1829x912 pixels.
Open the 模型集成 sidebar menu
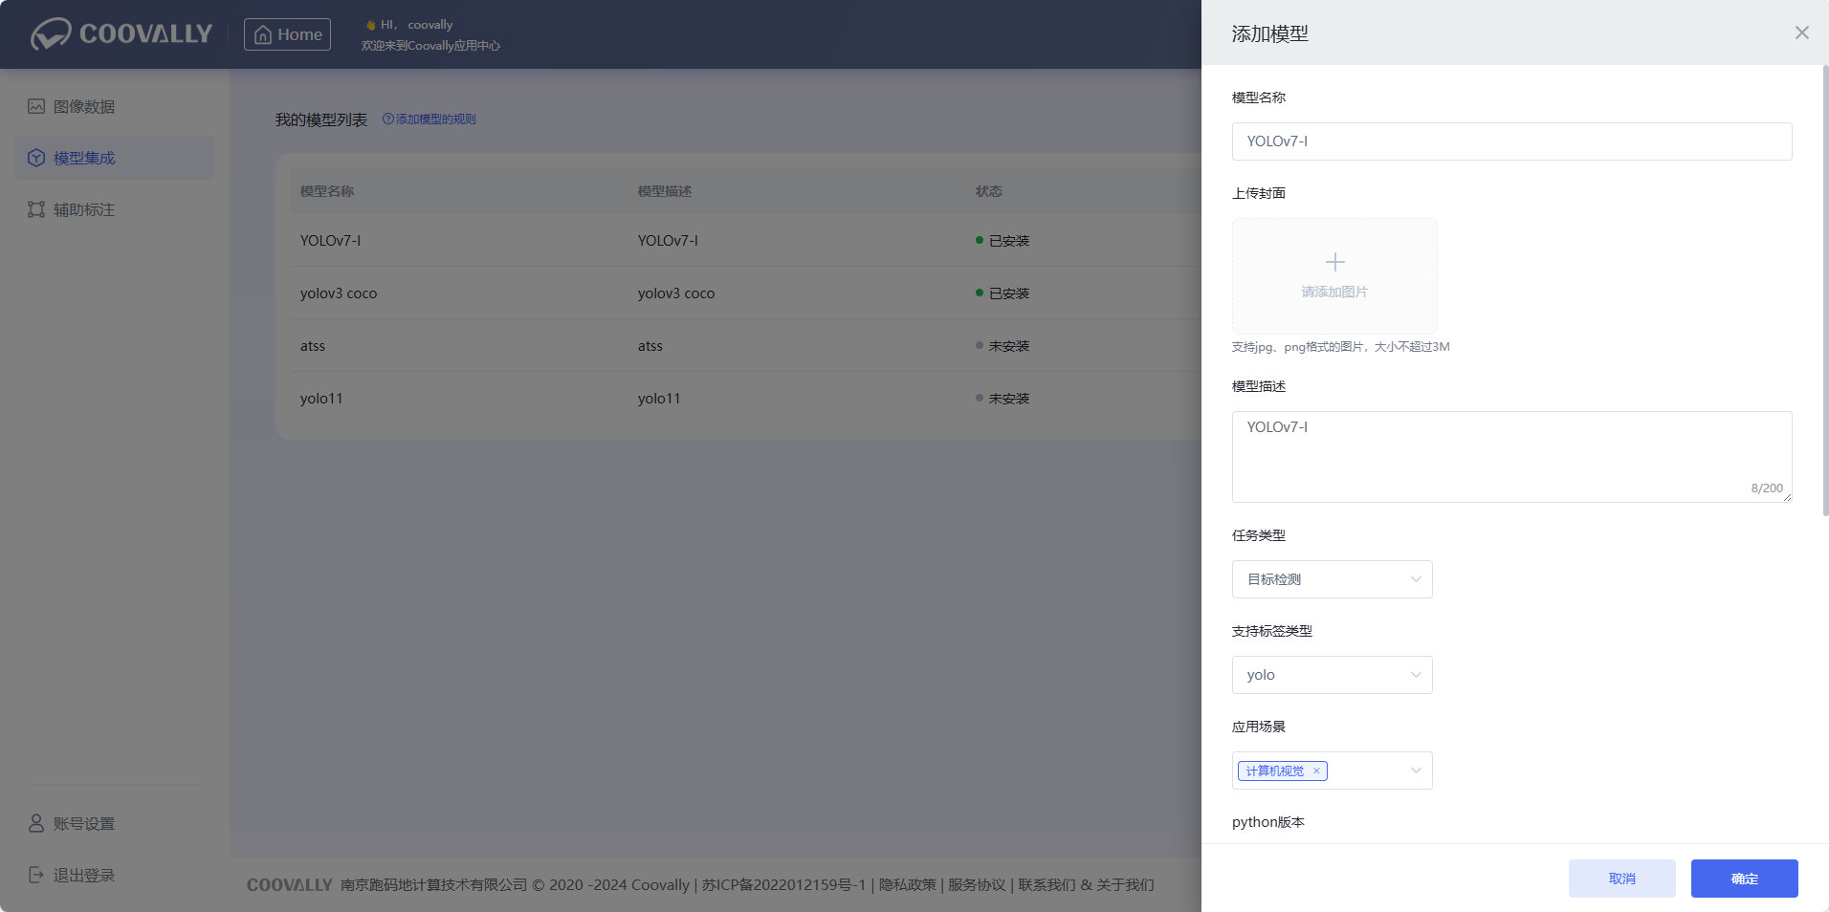(115, 158)
